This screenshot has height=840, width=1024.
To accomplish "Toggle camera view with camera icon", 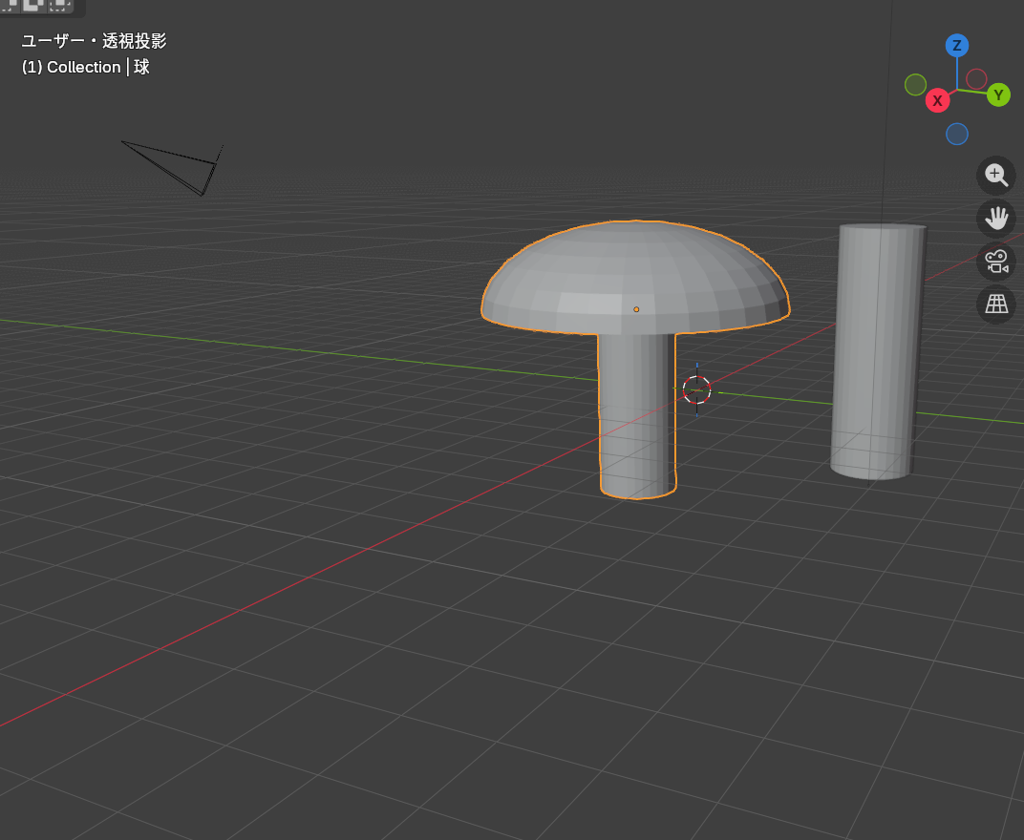I will pyautogui.click(x=996, y=262).
